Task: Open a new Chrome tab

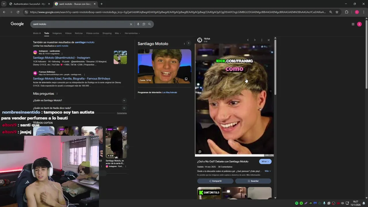Action: 101,4
